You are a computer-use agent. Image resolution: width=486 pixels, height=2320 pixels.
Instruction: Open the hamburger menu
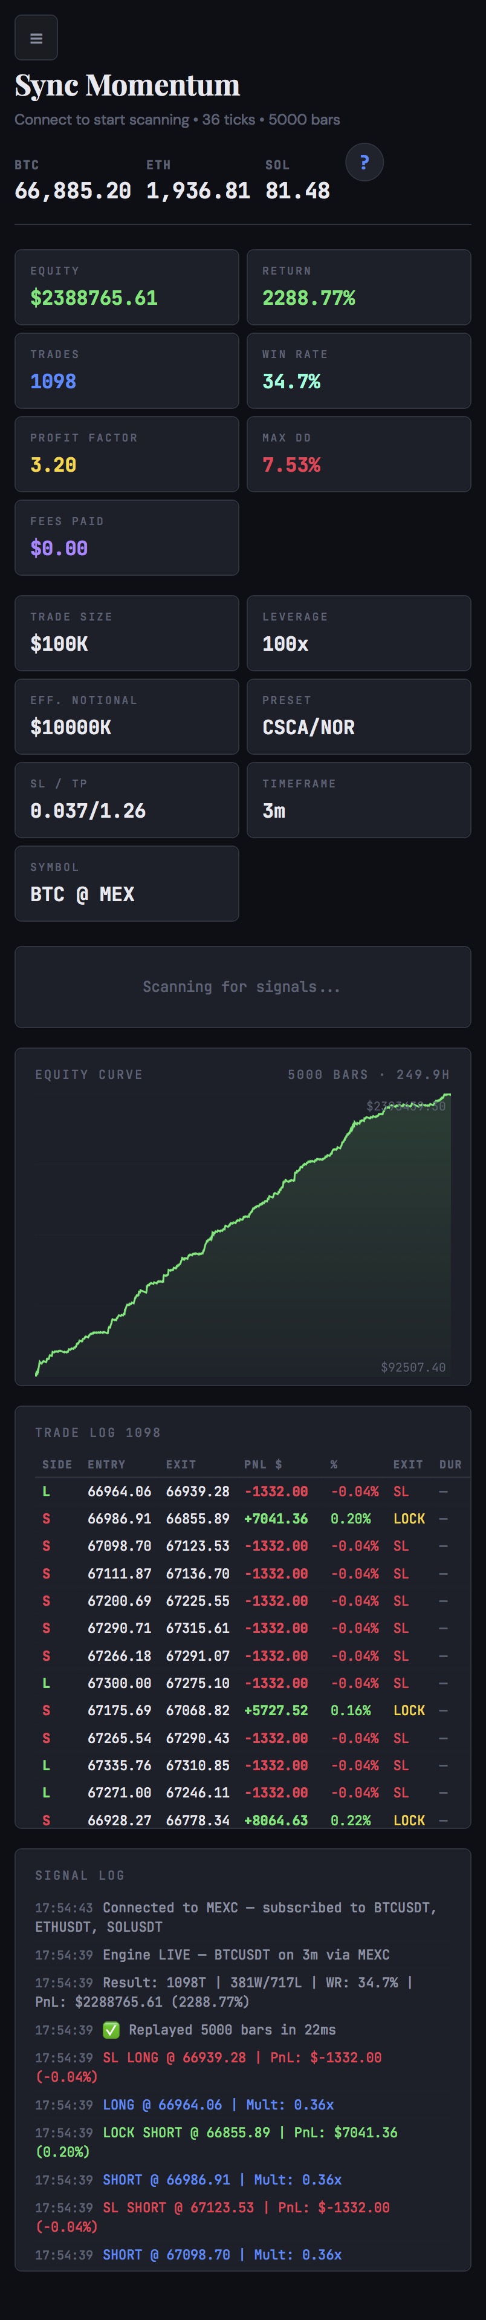pos(37,37)
